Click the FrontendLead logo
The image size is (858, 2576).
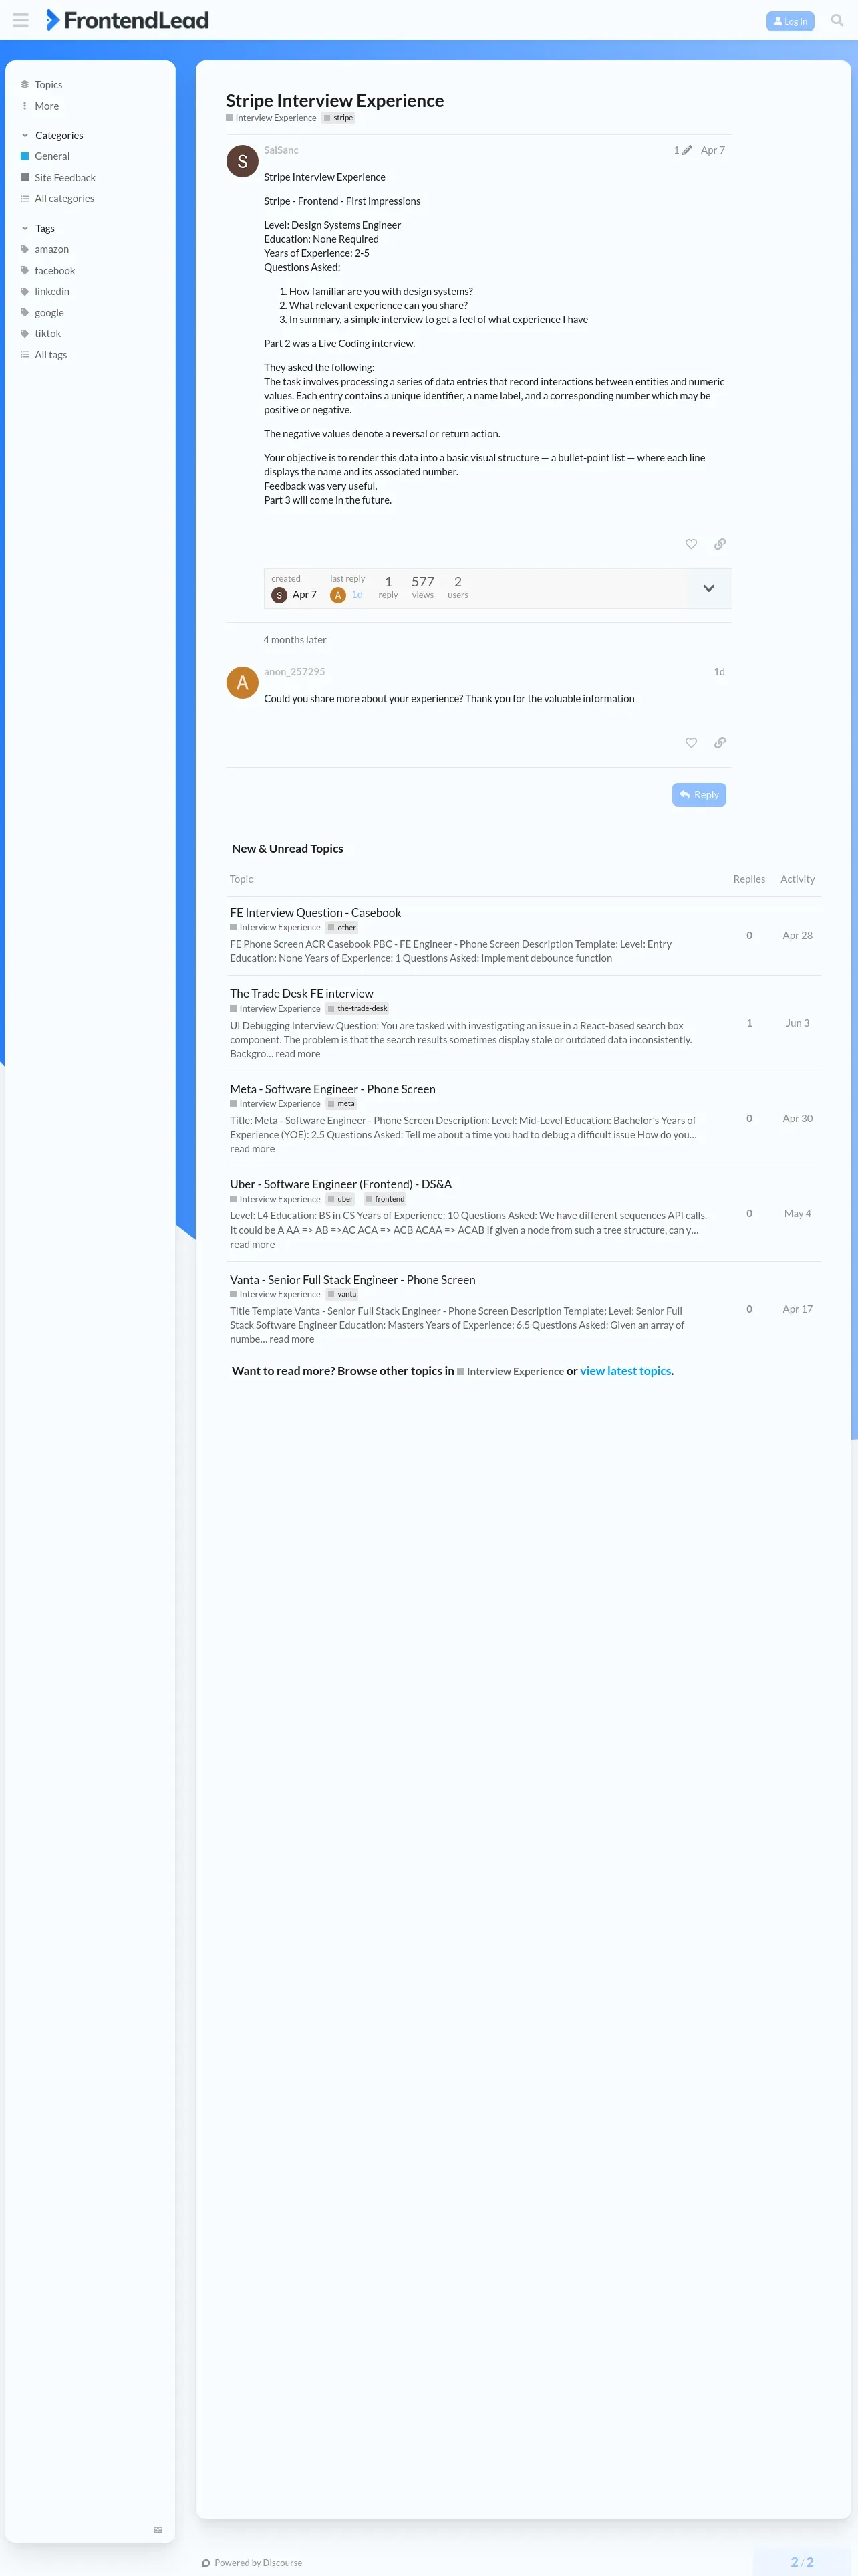128,20
